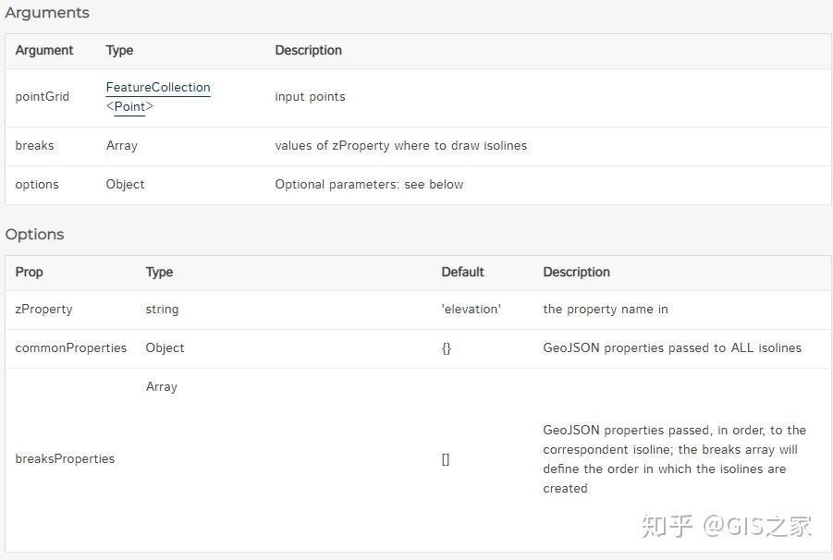The image size is (833, 560).
Task: Click the empty array [] default value
Action: coord(445,458)
